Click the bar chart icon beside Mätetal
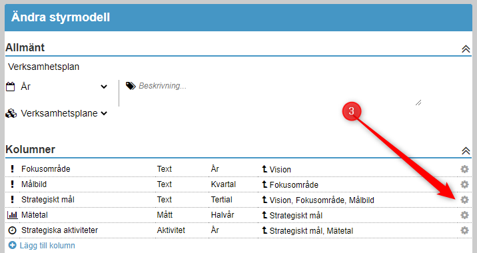The height and width of the screenshot is (253, 477). 12,215
